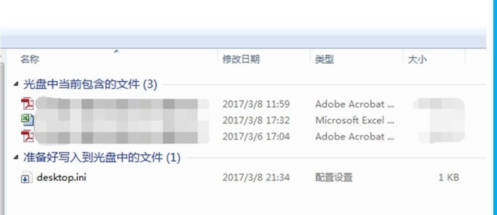Click the 2017/3/8 17:32 modified date
This screenshot has width=497, height=215.
[x=256, y=120]
